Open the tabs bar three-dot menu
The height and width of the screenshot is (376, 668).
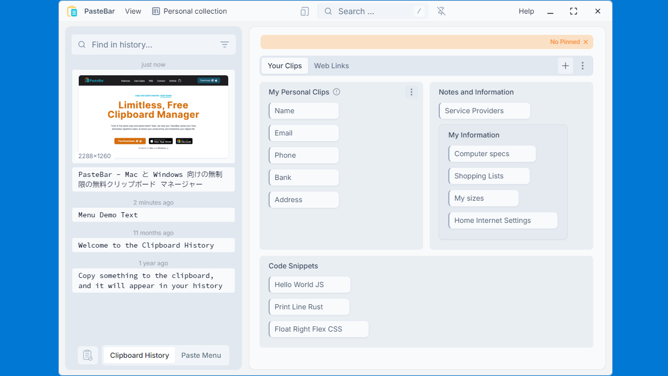point(583,66)
